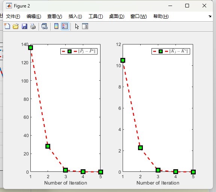Select the Kj − K* legend box
The height and width of the screenshot is (192, 216).
pyautogui.click(x=171, y=51)
